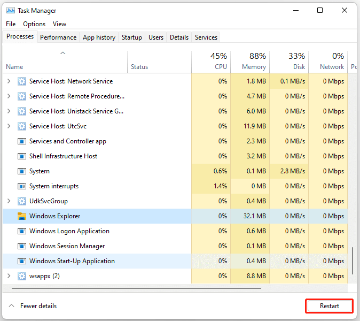The width and height of the screenshot is (360, 321).
Task: Open the Options menu
Action: pyautogui.click(x=34, y=24)
